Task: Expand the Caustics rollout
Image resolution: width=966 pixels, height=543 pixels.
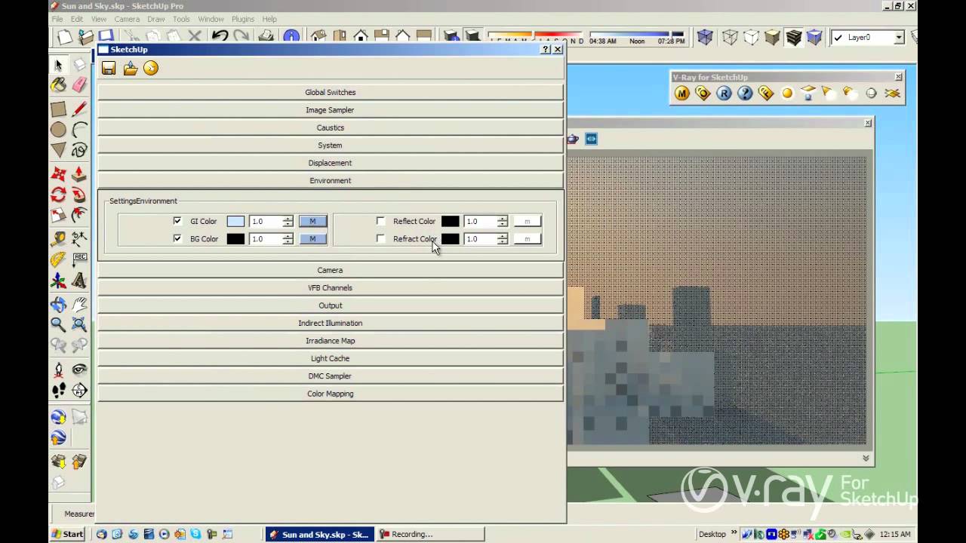Action: 331,127
